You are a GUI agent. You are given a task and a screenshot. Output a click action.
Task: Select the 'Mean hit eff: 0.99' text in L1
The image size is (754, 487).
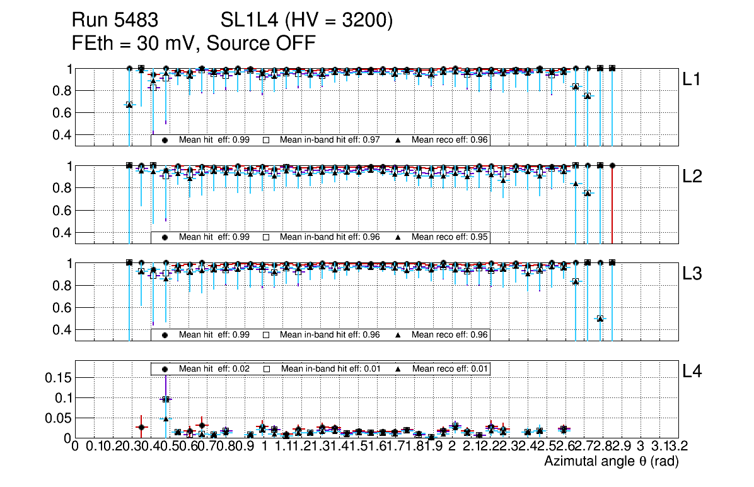pyautogui.click(x=214, y=140)
